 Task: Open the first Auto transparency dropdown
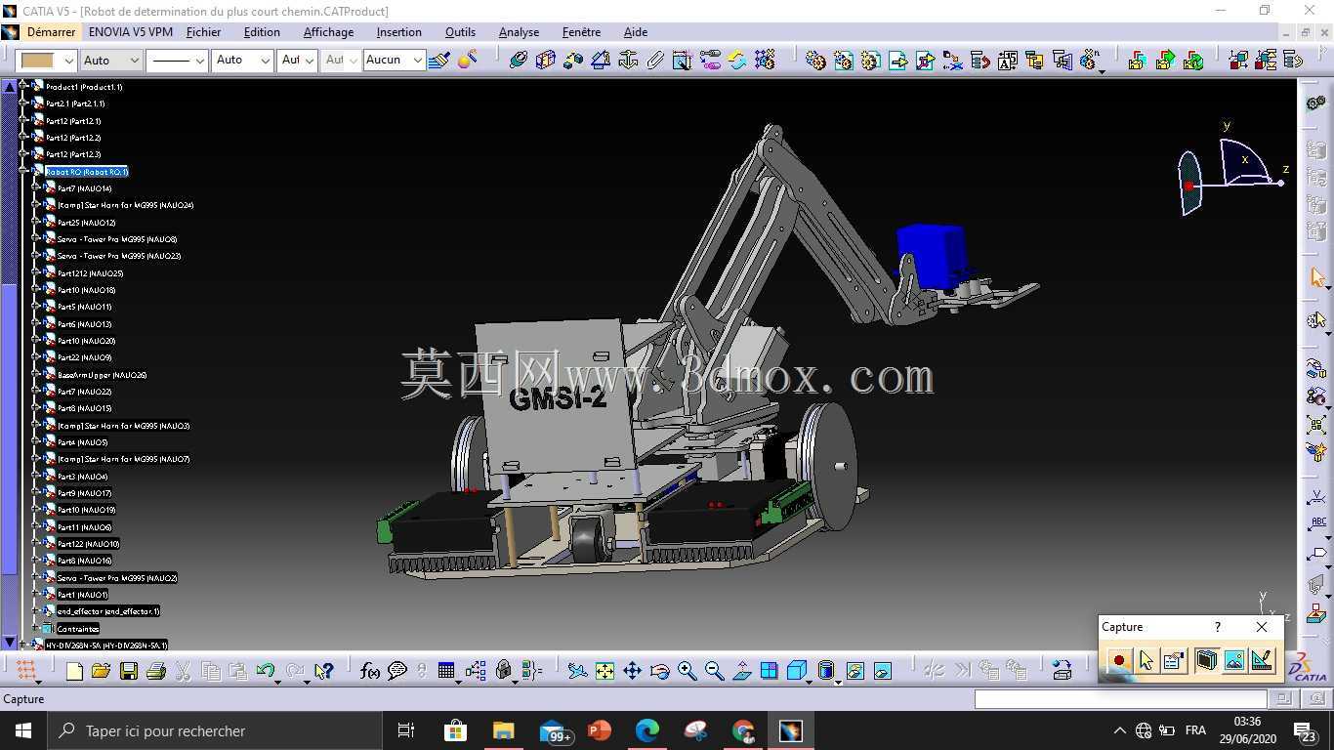coord(111,60)
